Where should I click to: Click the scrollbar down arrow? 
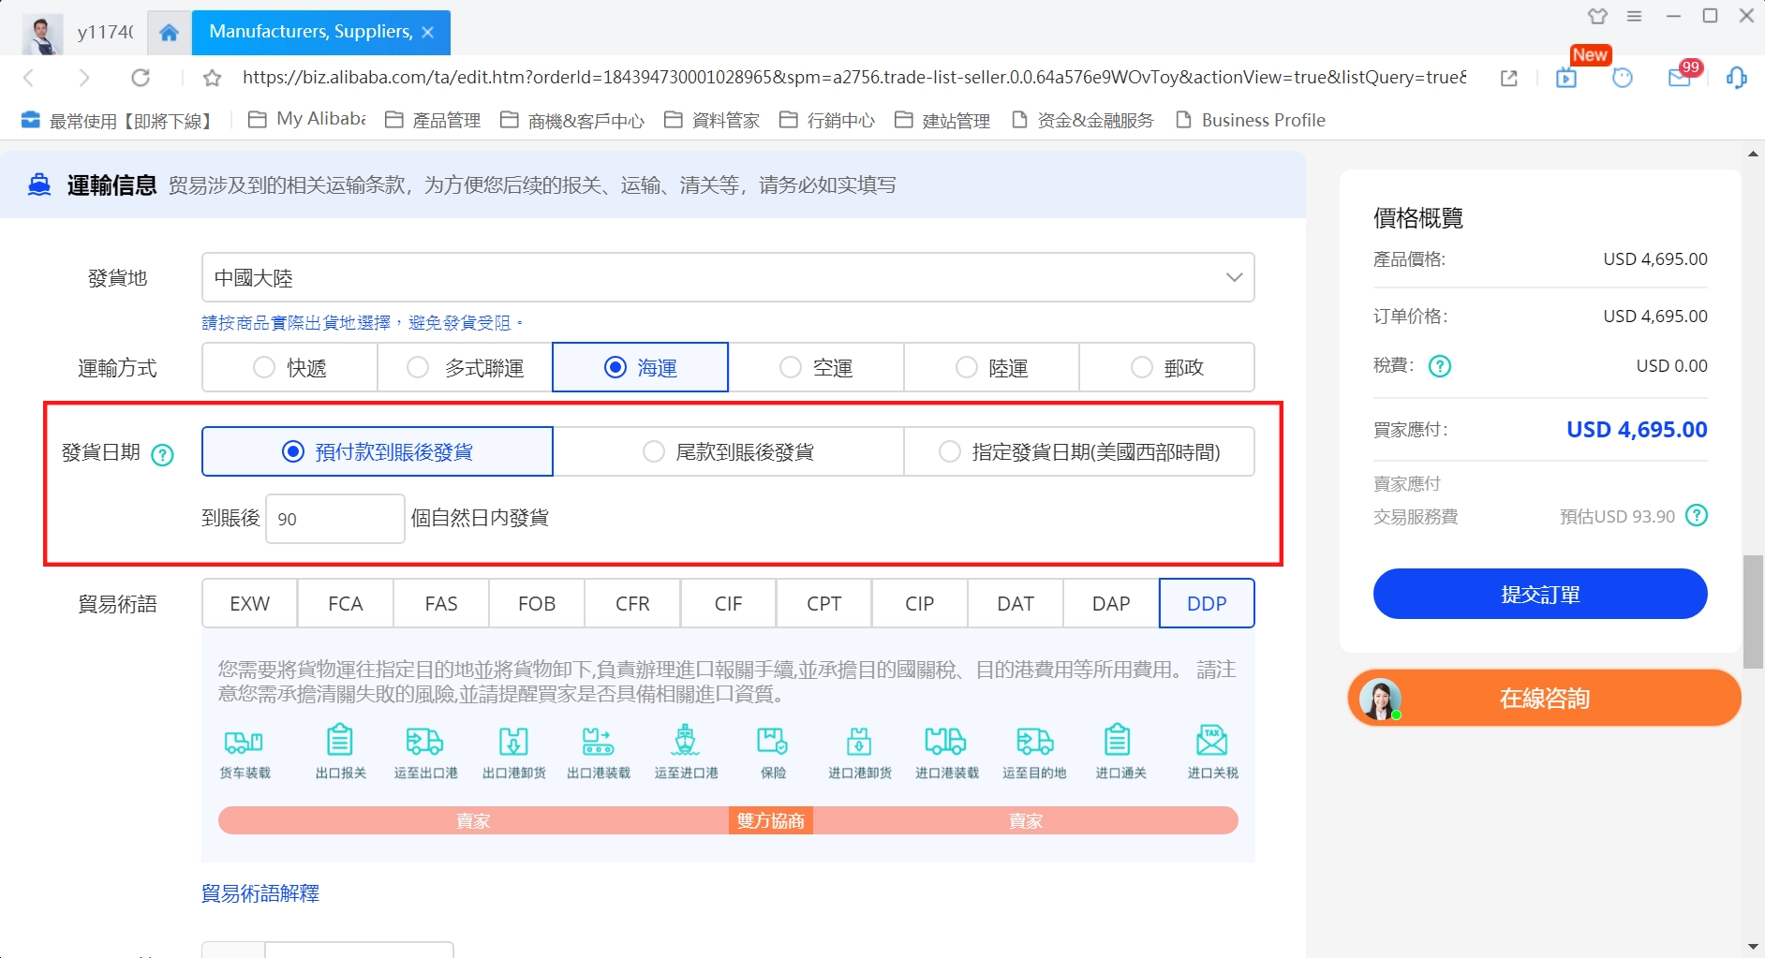(1753, 947)
